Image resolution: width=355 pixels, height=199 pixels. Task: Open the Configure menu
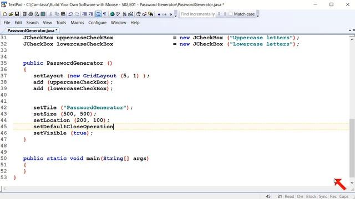(98, 23)
